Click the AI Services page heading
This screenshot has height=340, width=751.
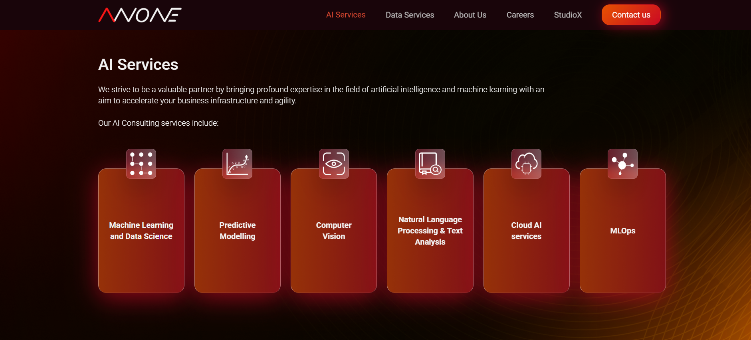[138, 64]
